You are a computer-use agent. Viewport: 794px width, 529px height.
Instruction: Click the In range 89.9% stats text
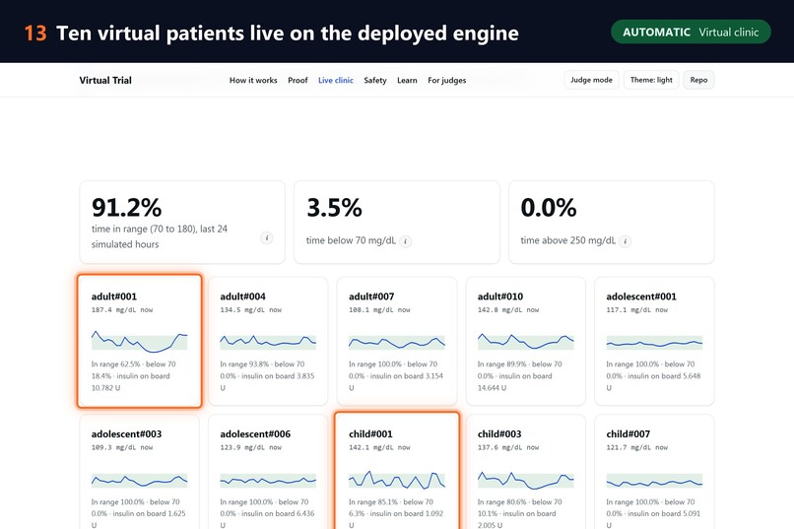click(x=519, y=376)
